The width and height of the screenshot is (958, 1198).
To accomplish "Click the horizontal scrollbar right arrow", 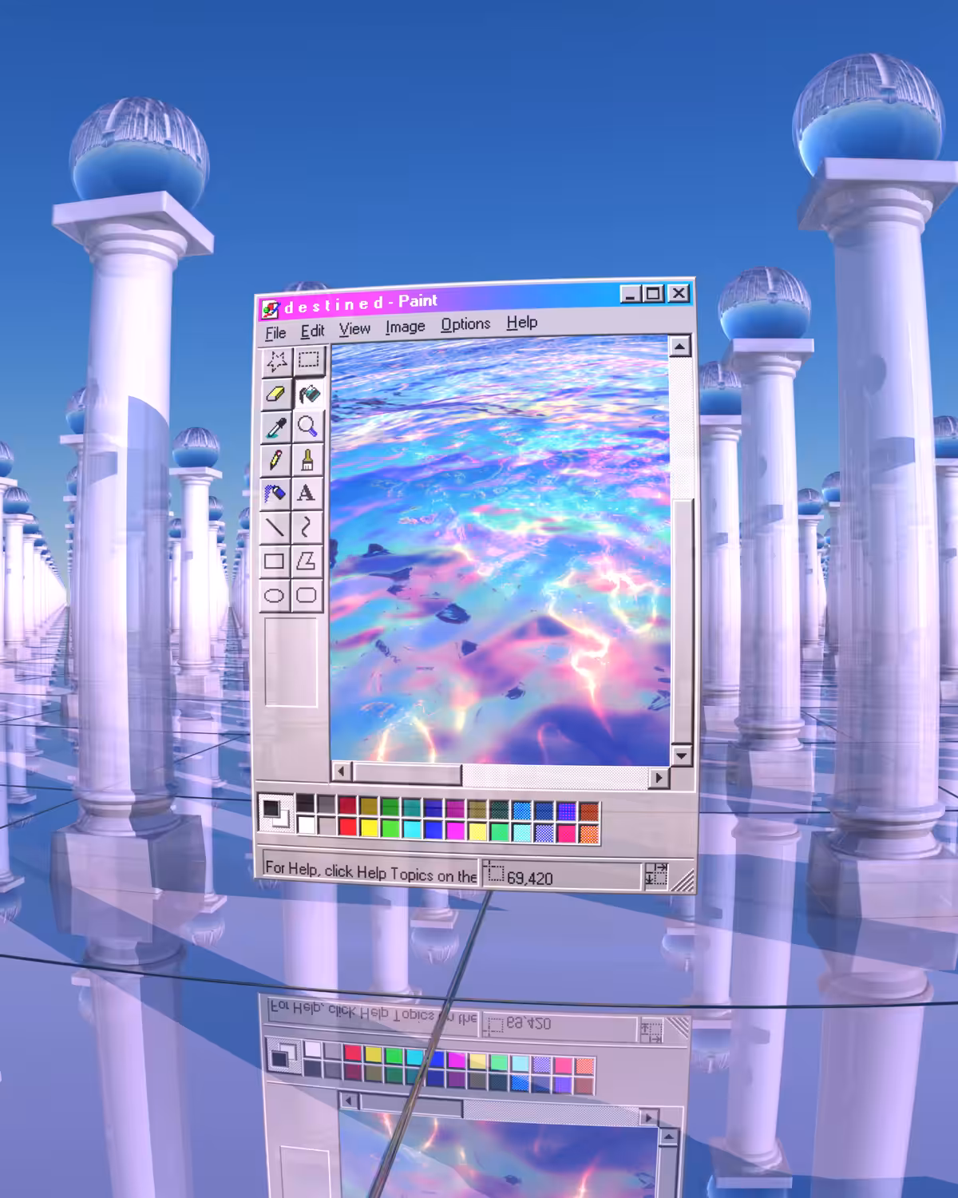I will [x=659, y=776].
